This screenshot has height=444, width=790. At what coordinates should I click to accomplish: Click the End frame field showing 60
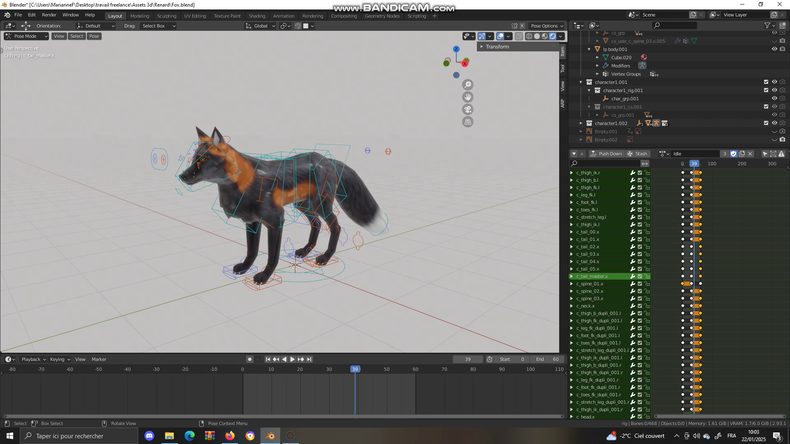pyautogui.click(x=547, y=359)
